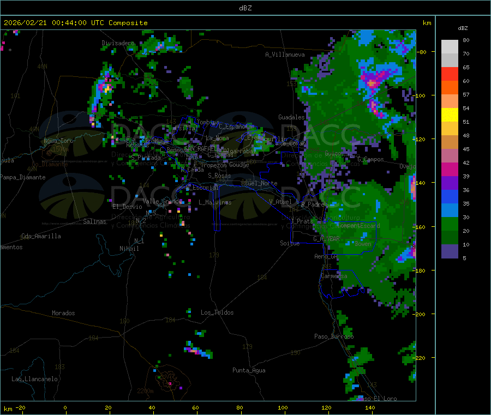Click the Pampa_Diamante label

(x=23, y=177)
